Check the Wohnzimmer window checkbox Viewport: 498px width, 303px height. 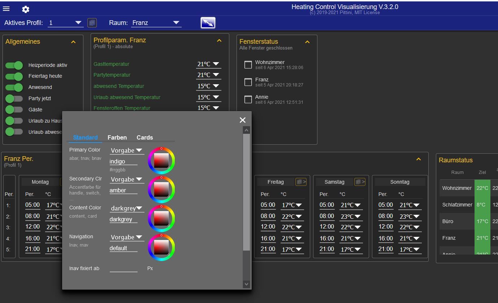(x=248, y=65)
